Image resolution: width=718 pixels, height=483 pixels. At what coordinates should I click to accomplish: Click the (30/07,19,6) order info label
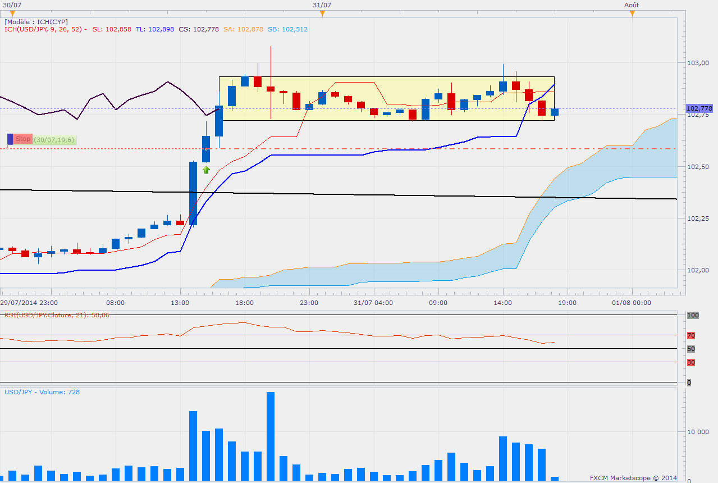(x=54, y=139)
